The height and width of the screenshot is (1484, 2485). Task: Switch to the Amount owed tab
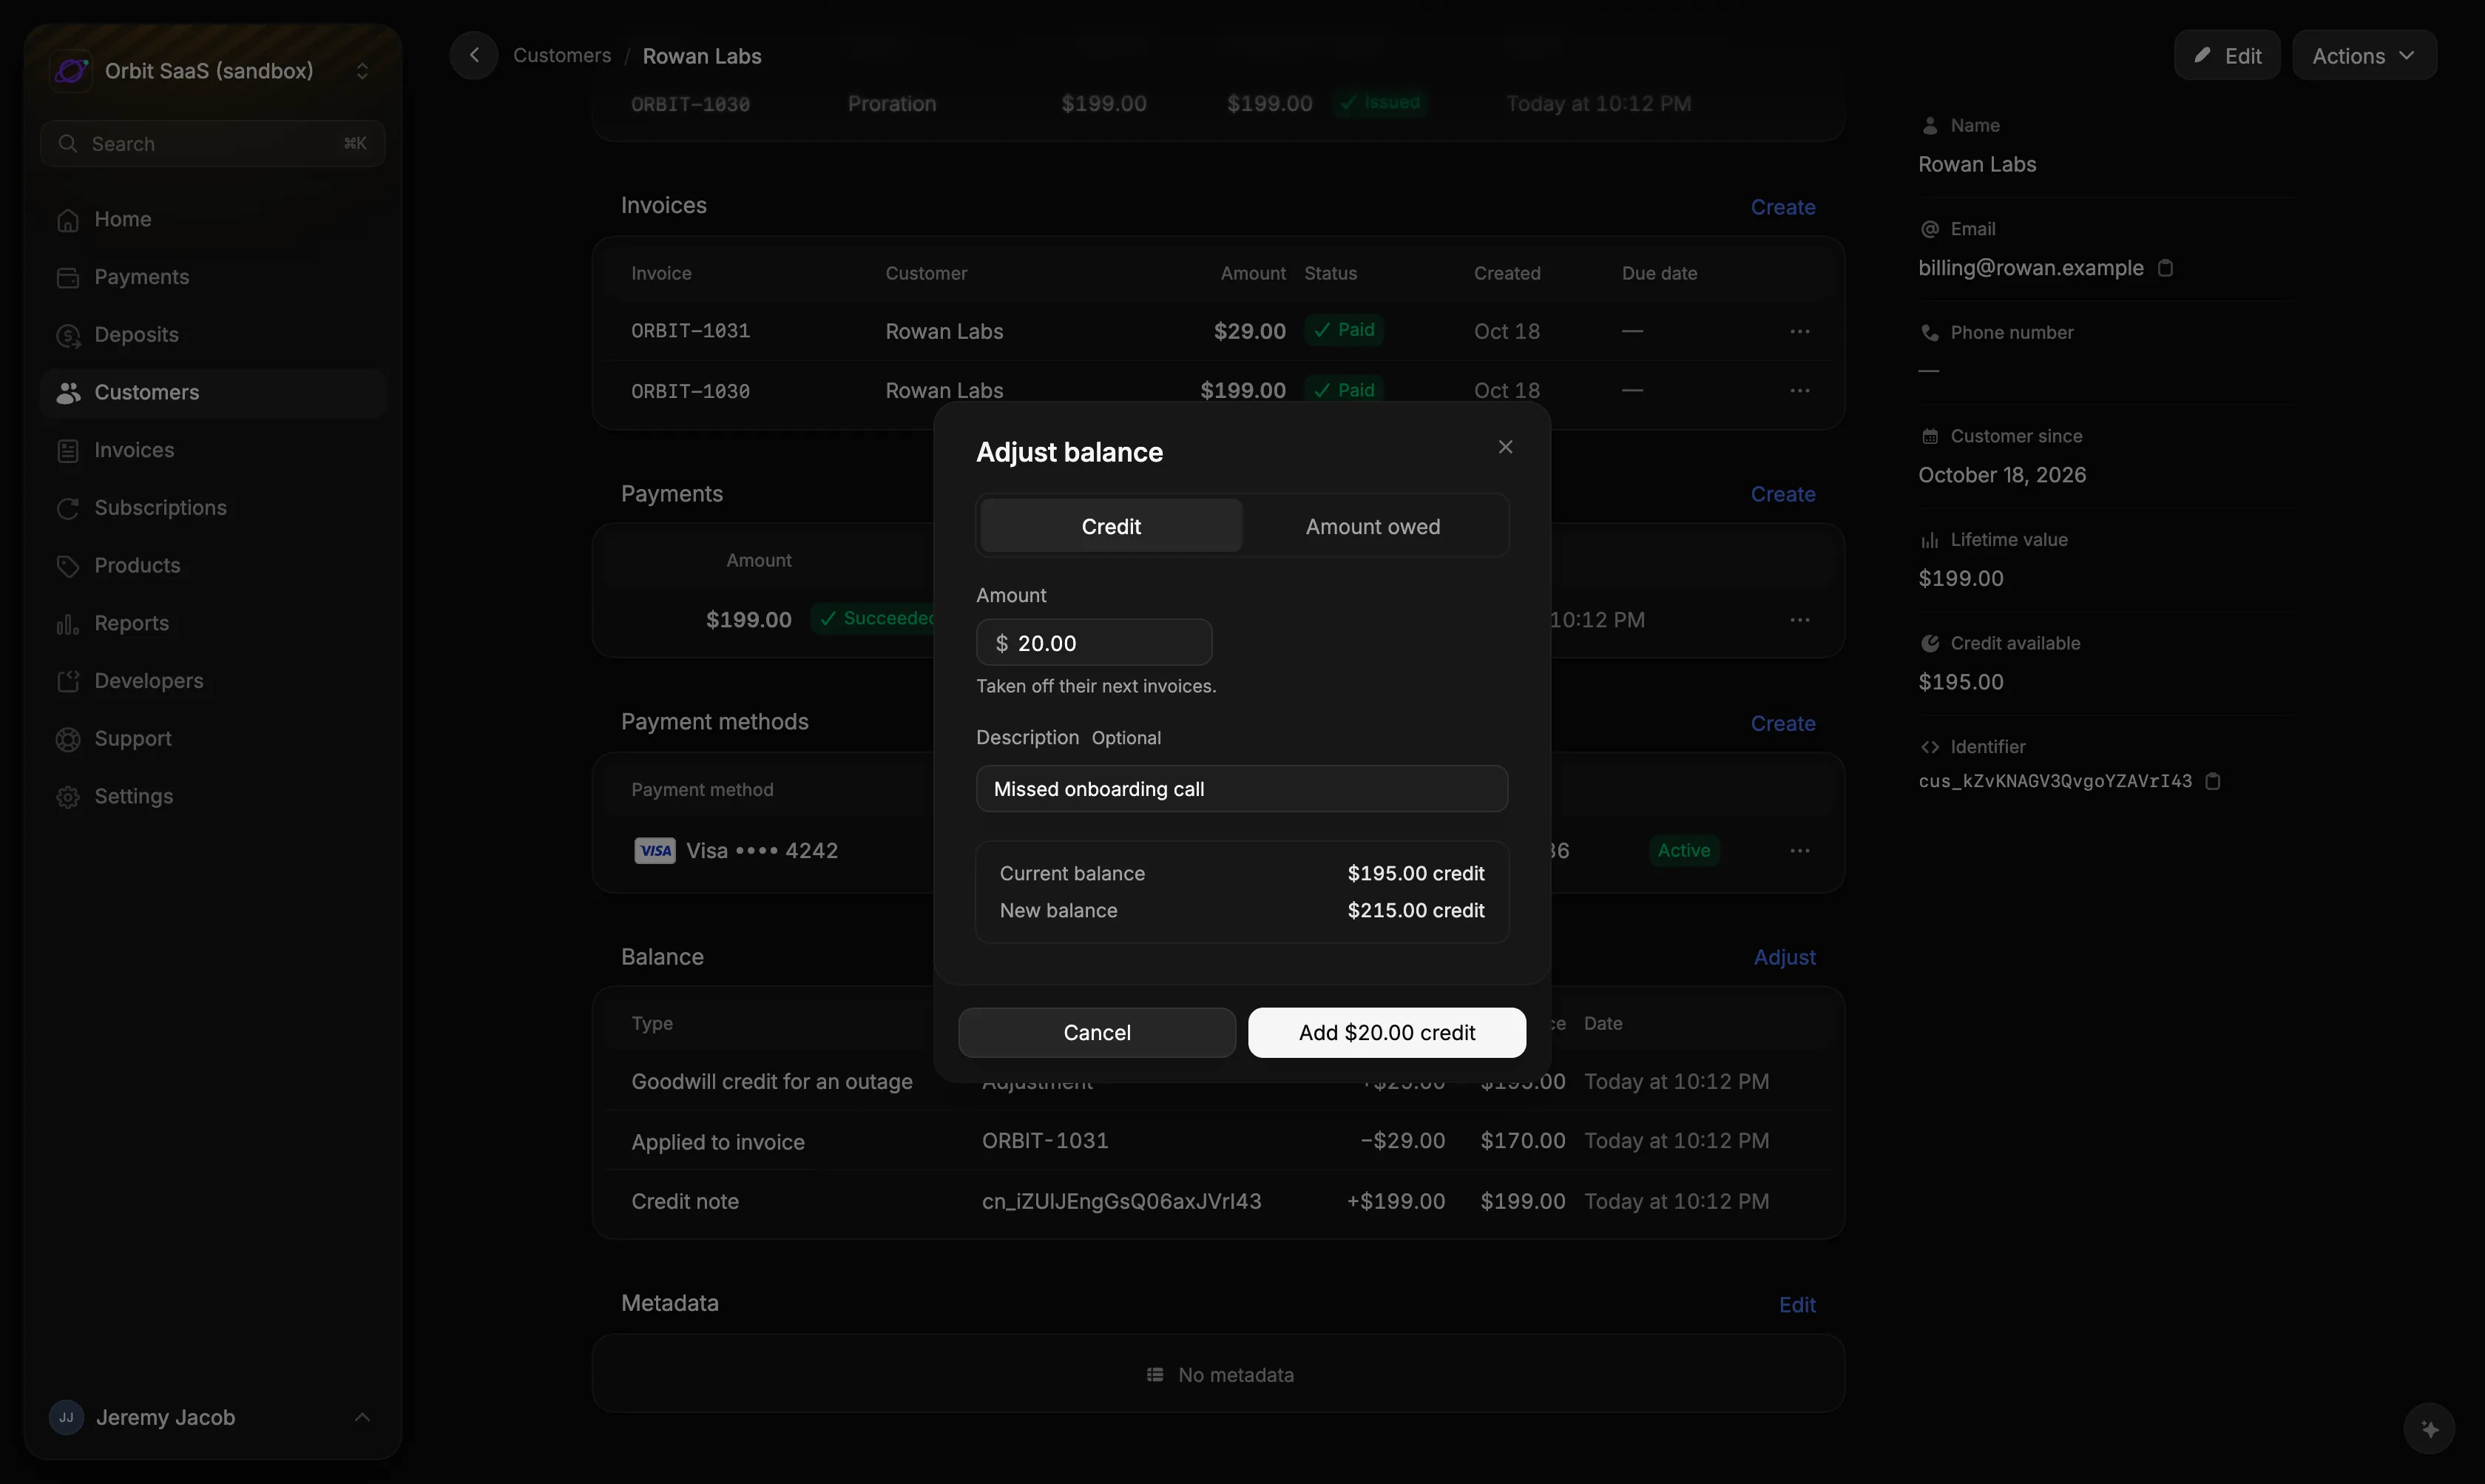[x=1373, y=526]
